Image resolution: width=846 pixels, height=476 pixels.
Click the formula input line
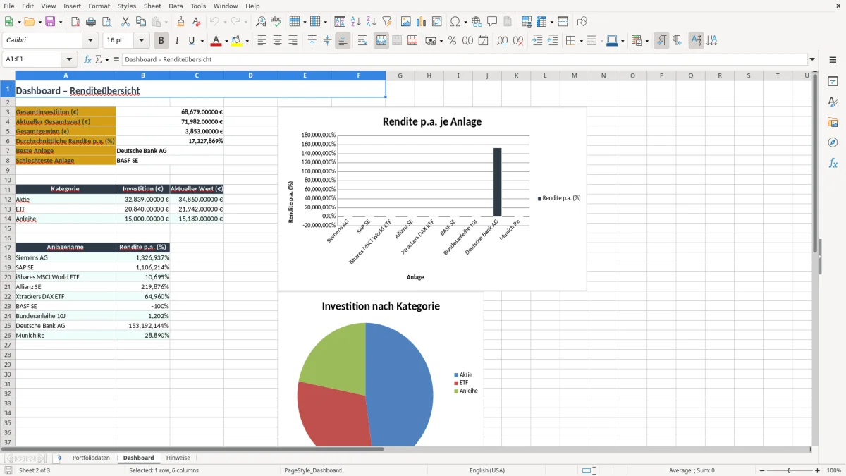click(x=464, y=59)
